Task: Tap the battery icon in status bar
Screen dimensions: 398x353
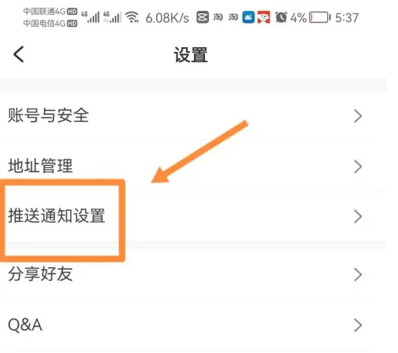Action: [319, 17]
